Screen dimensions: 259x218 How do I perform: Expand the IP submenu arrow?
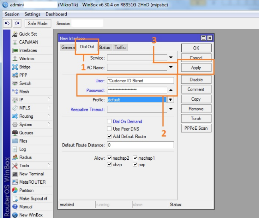coord(49,99)
